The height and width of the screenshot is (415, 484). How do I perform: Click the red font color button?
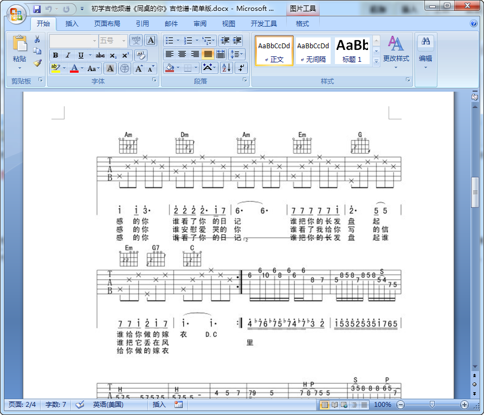(x=74, y=68)
